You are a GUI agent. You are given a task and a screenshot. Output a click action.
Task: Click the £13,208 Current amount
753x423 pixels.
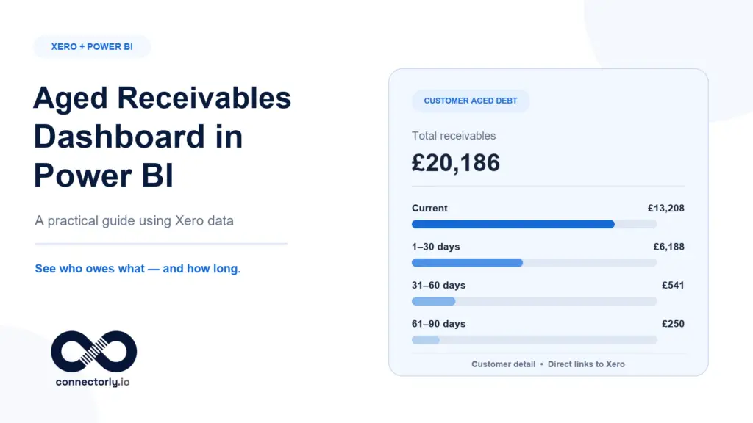[666, 208]
